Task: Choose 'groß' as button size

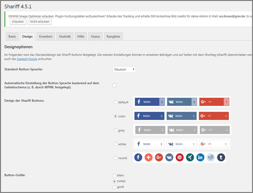Action: [x=114, y=187]
